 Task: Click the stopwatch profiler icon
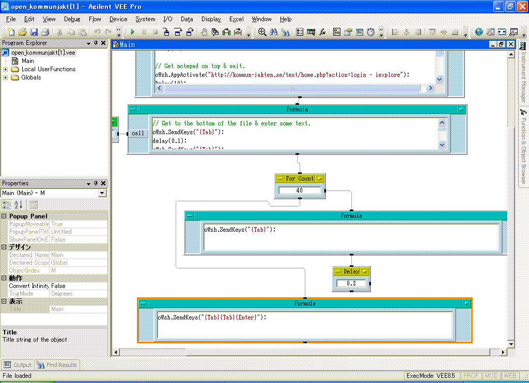pyautogui.click(x=371, y=32)
